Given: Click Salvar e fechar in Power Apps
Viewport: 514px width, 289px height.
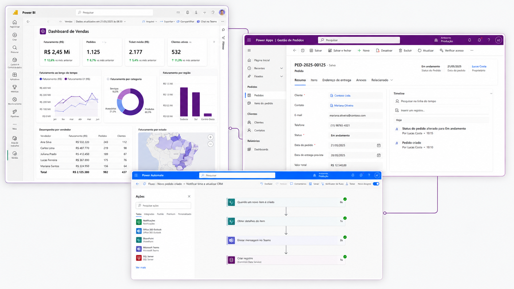Looking at the screenshot, I should 339,50.
